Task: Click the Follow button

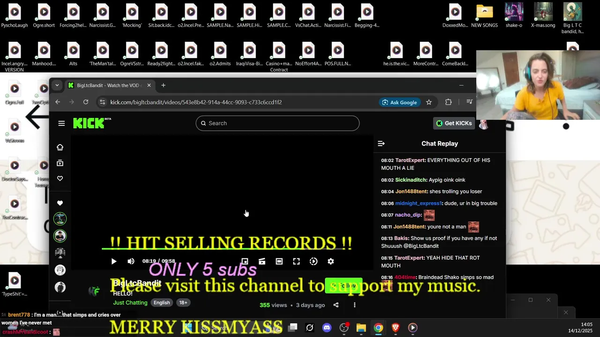Action: tap(344, 286)
